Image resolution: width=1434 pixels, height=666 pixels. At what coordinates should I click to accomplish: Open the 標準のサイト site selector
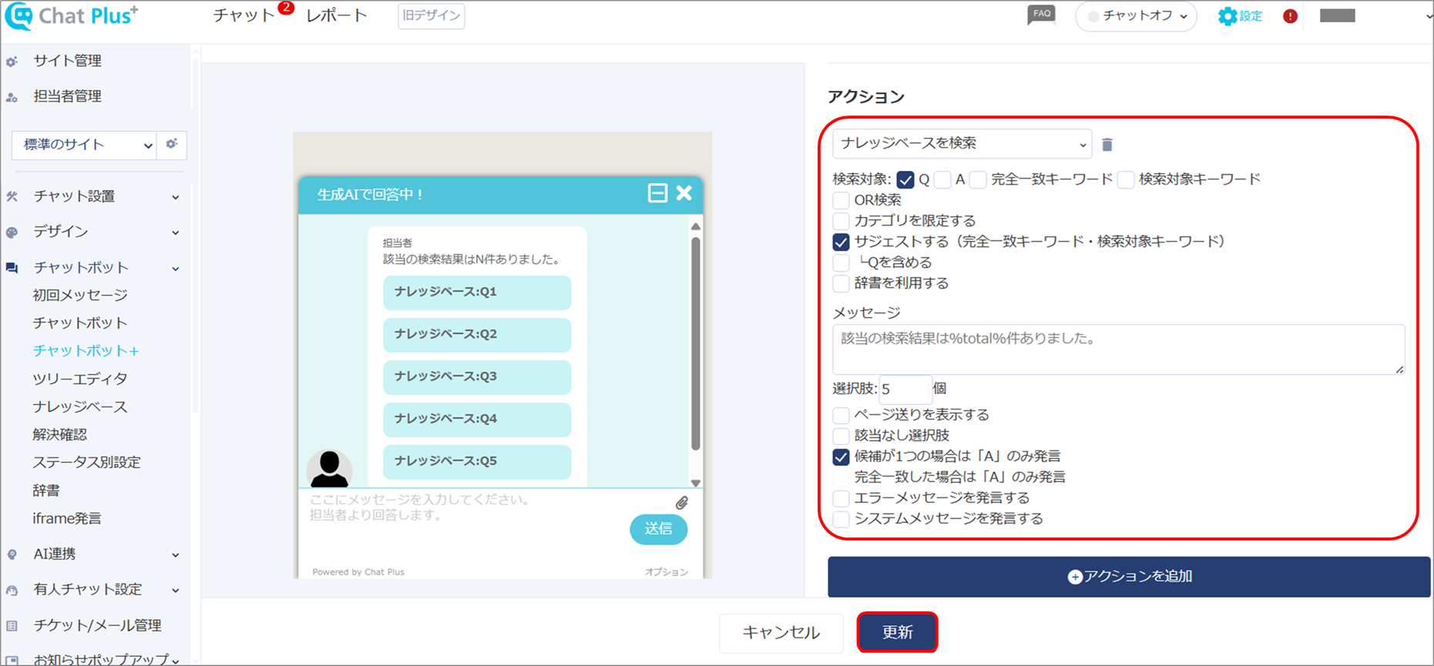coord(84,145)
